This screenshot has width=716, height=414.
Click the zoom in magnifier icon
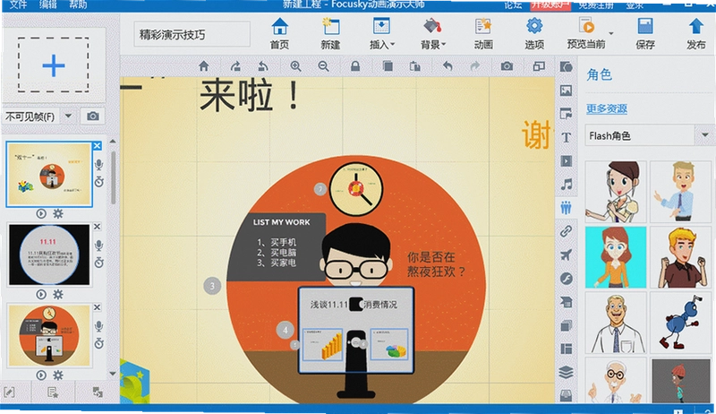(x=296, y=66)
